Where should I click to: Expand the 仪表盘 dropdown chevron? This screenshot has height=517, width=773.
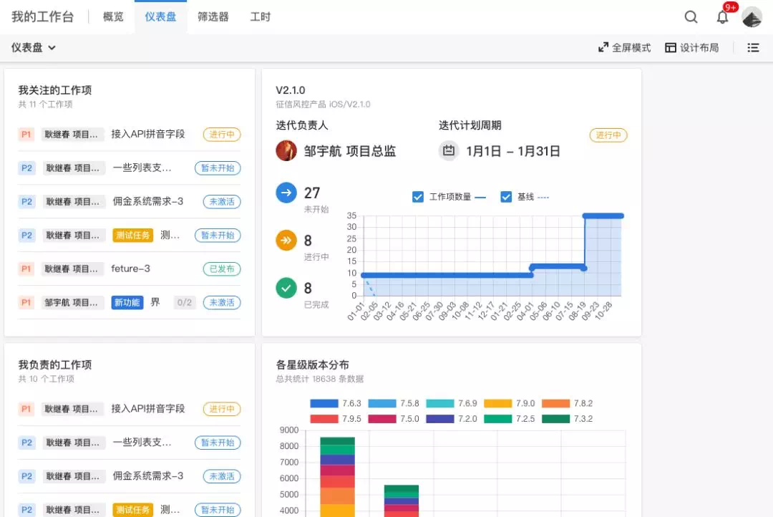[x=52, y=48]
